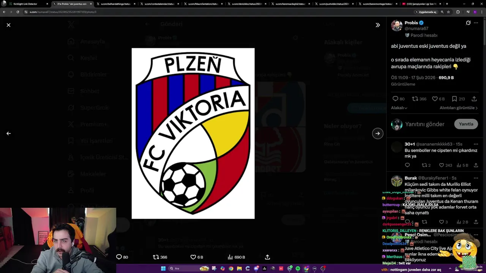Open @numara67 handle link

click(417, 28)
